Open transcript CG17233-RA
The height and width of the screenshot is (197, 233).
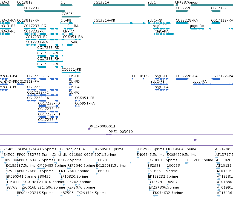tap(37, 42)
